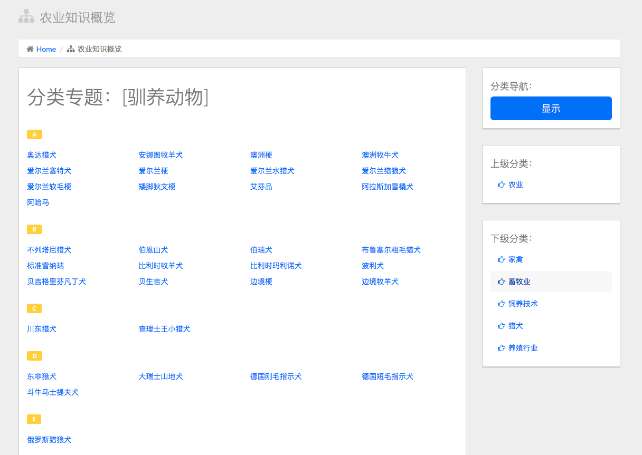Open the Home breadcrumb link
The height and width of the screenshot is (455, 642).
pos(46,49)
